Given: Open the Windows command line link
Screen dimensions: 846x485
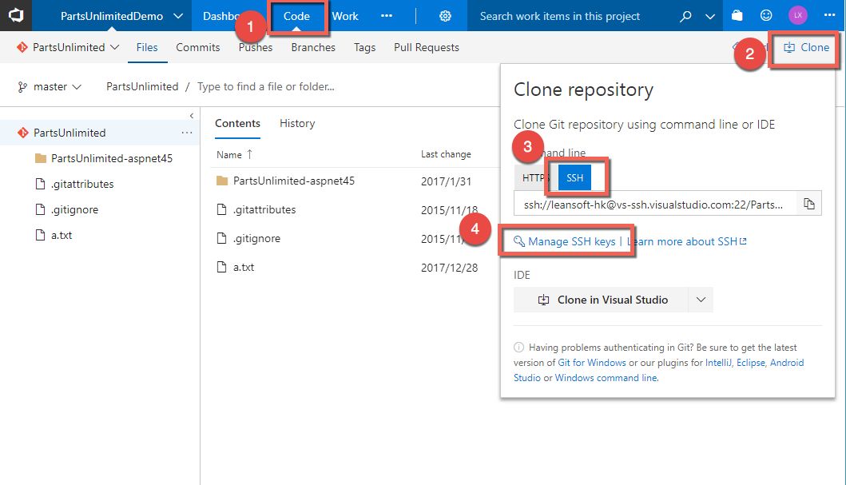Looking at the screenshot, I should [x=606, y=378].
